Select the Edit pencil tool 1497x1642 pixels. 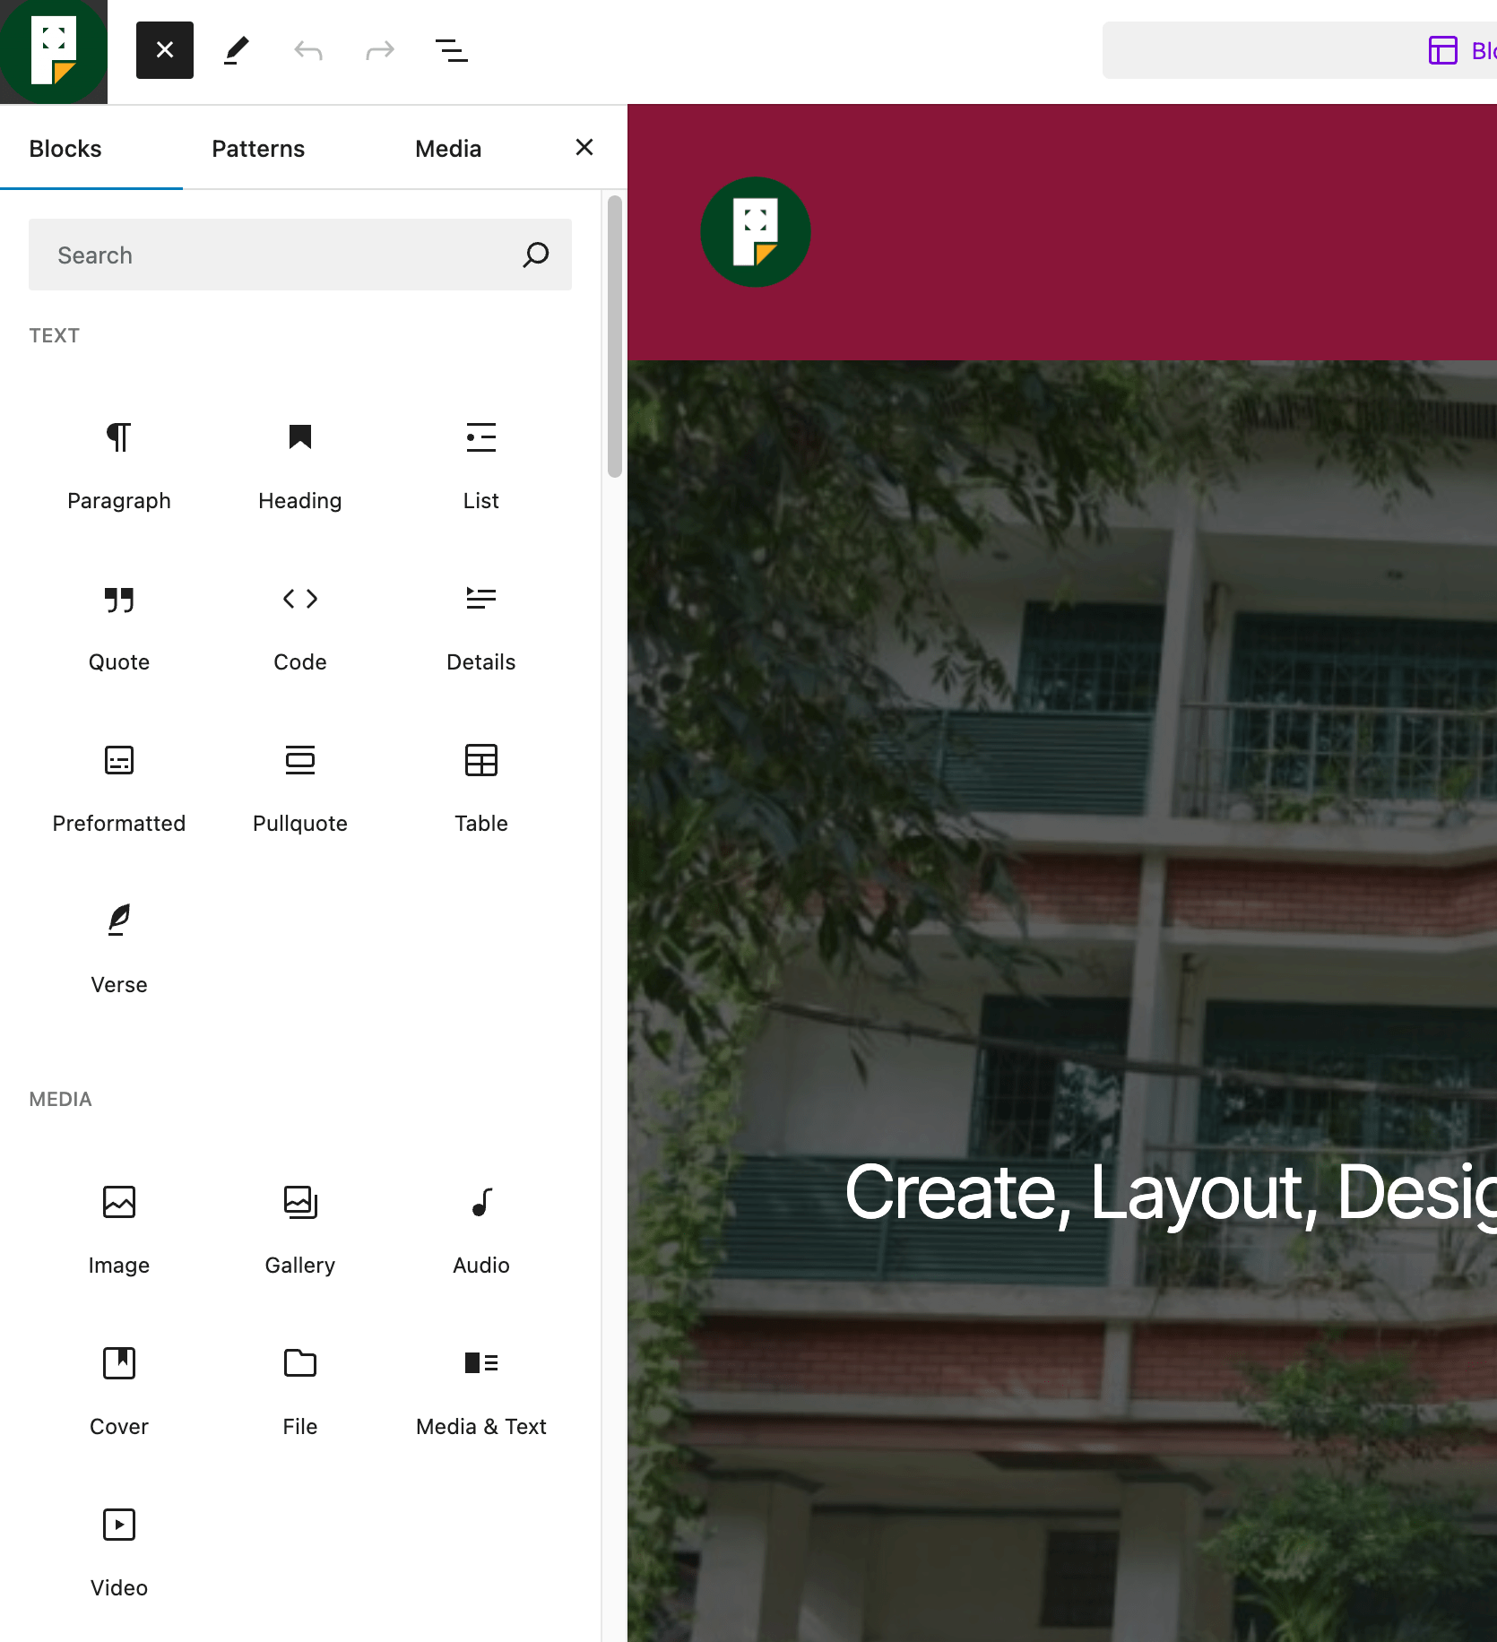click(x=236, y=50)
